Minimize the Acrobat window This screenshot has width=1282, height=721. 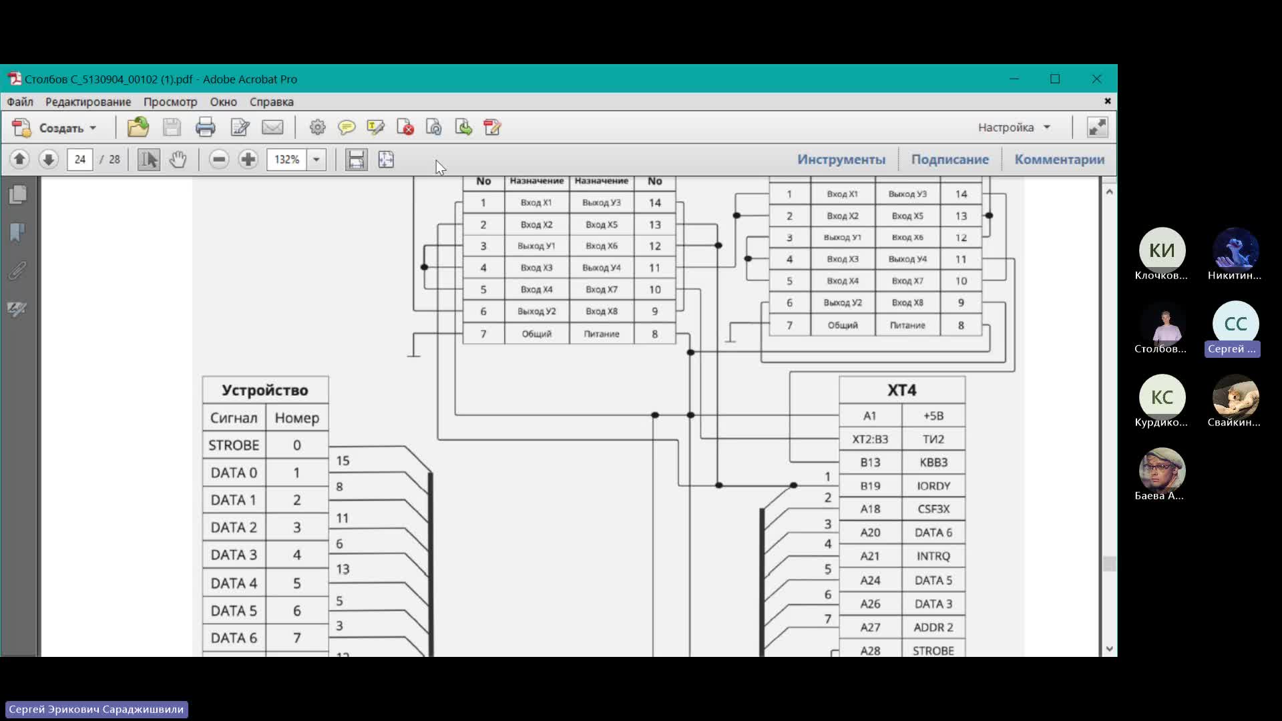pos(1014,79)
